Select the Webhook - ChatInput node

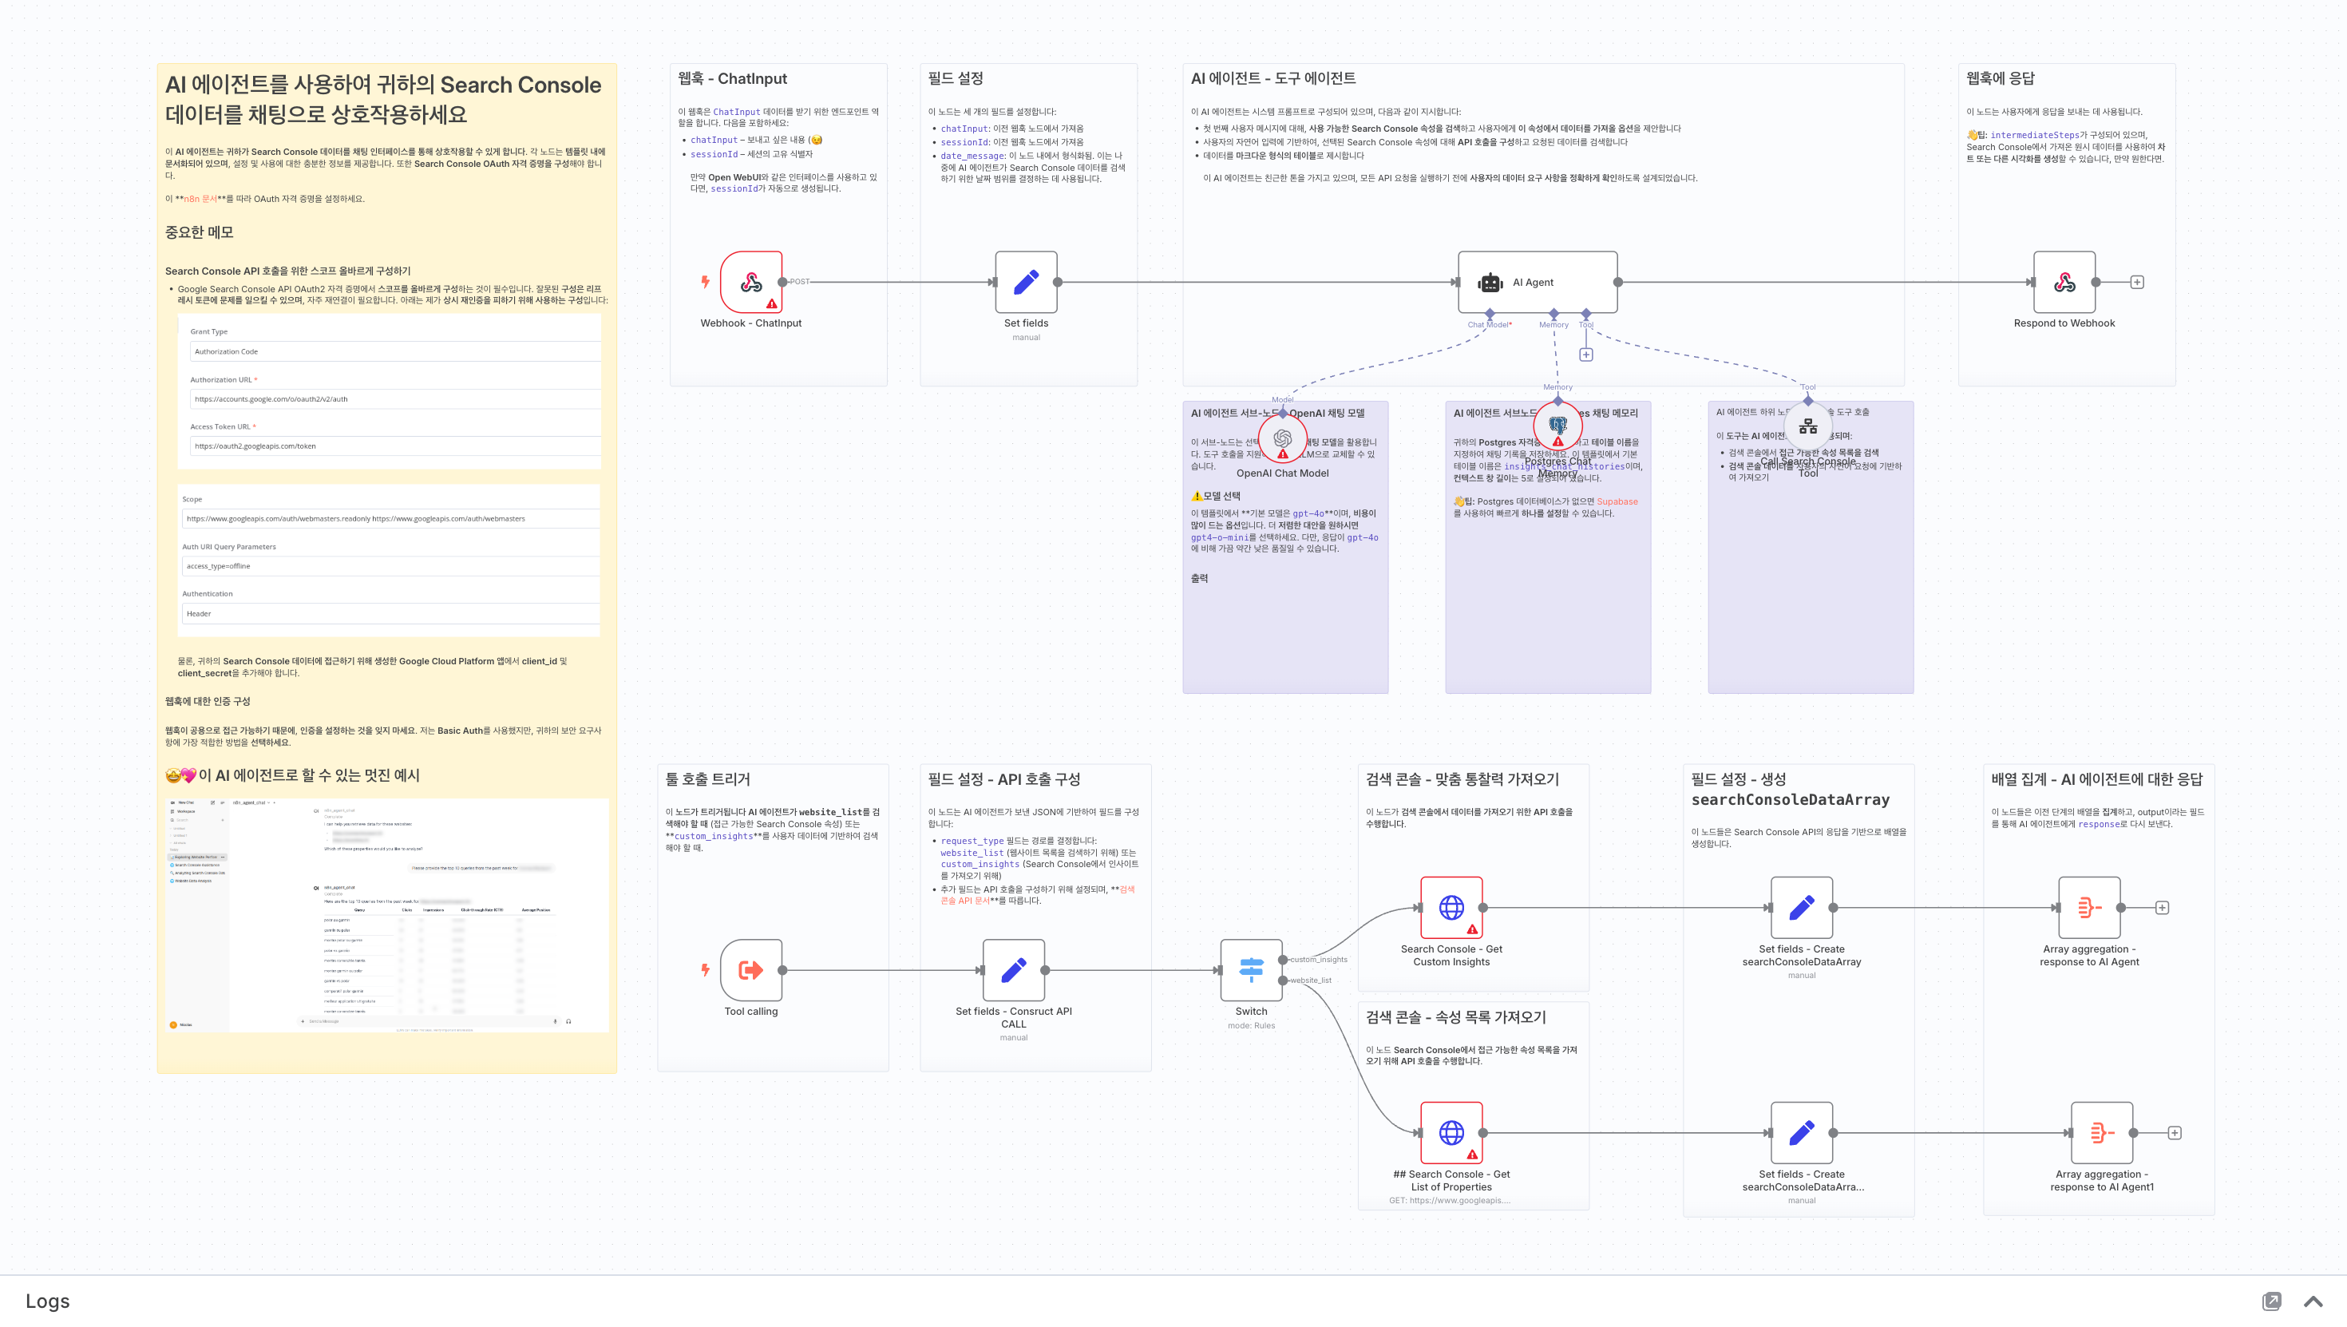[x=750, y=282]
